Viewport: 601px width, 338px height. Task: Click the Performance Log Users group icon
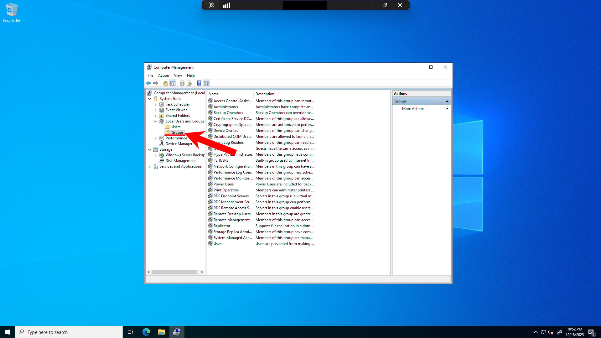(x=210, y=172)
